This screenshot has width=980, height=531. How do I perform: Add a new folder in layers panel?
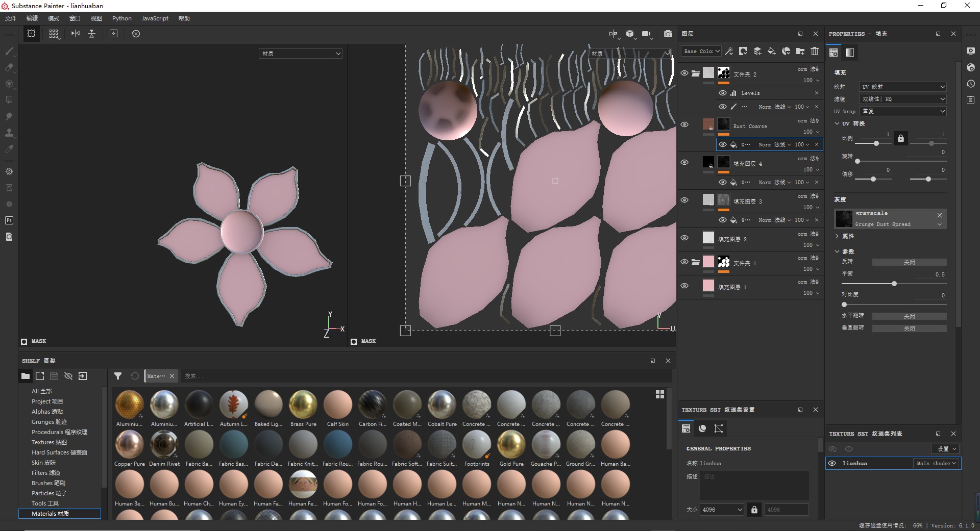[800, 51]
